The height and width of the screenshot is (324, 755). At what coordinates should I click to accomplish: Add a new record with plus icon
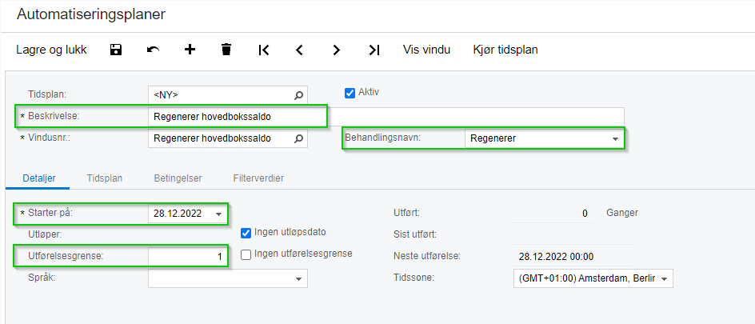pos(190,49)
